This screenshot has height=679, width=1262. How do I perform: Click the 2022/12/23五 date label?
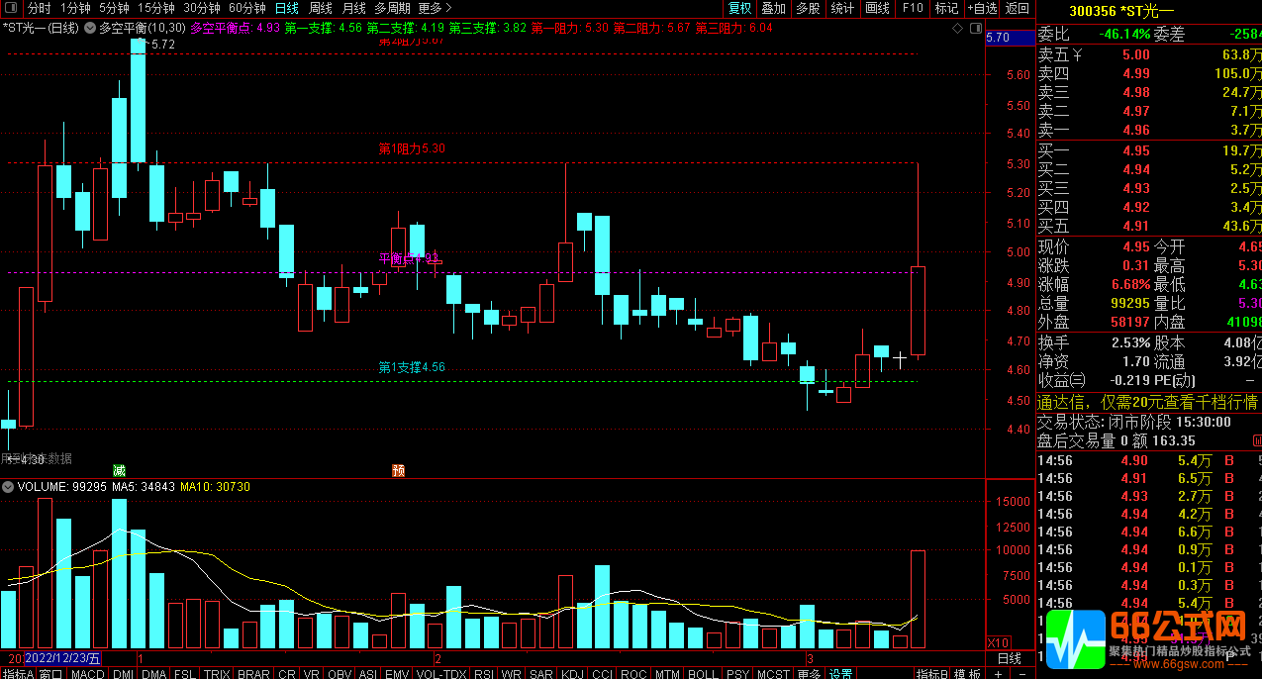coord(62,658)
